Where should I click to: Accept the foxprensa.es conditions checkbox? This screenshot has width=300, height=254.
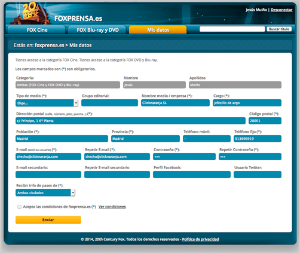[19, 207]
